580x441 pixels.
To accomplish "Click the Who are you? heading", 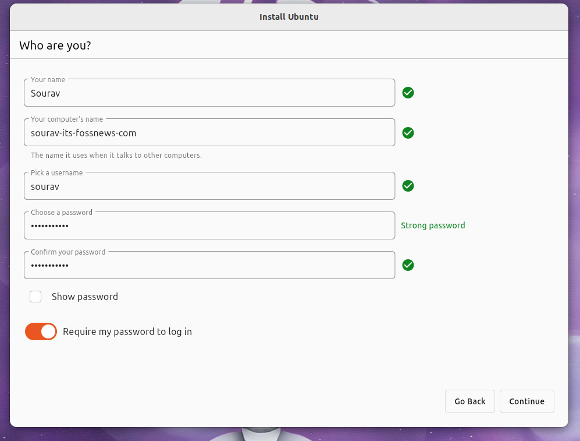I will pos(55,45).
